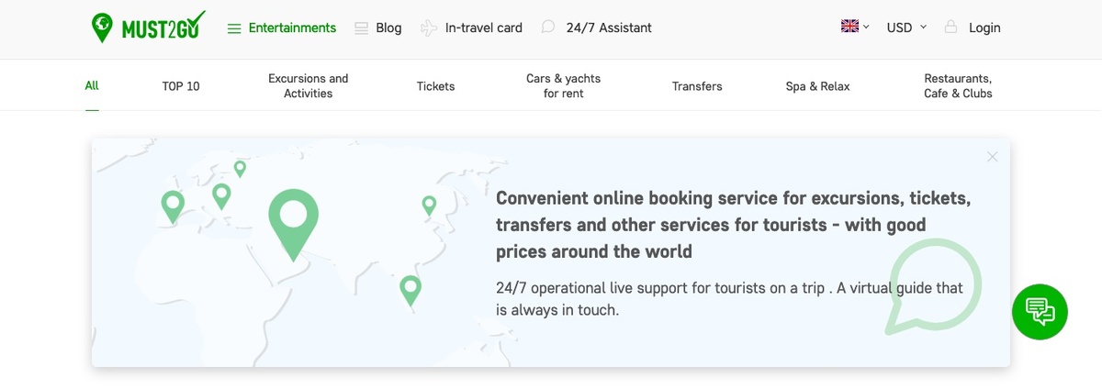
Task: Click the large green map pin
Action: pyautogui.click(x=293, y=218)
